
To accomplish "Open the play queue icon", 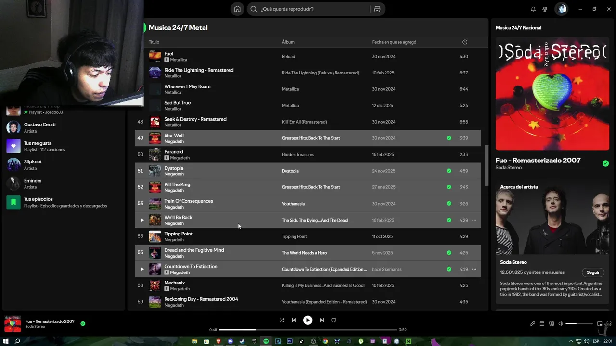I will [x=542, y=324].
